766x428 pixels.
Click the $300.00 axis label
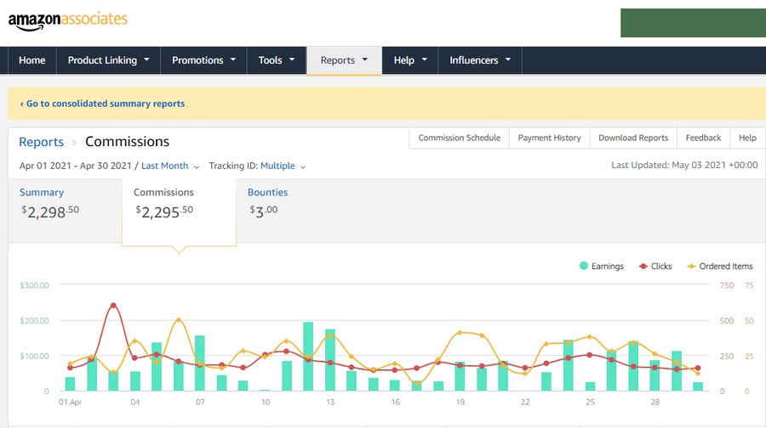click(34, 285)
